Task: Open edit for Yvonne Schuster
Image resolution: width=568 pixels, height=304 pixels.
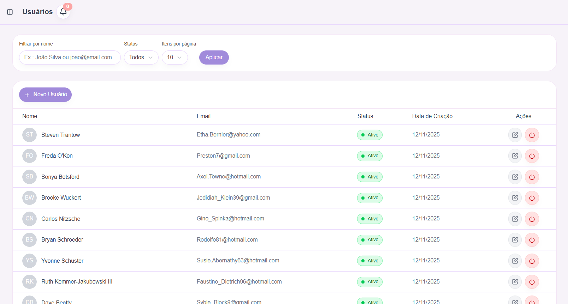Action: (x=515, y=261)
